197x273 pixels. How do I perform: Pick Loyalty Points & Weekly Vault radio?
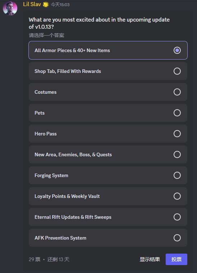[177, 196]
